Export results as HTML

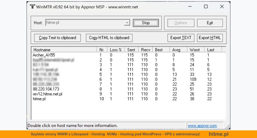(x=210, y=38)
